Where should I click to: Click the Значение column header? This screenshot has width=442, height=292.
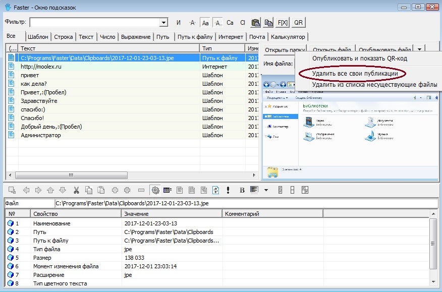point(172,214)
